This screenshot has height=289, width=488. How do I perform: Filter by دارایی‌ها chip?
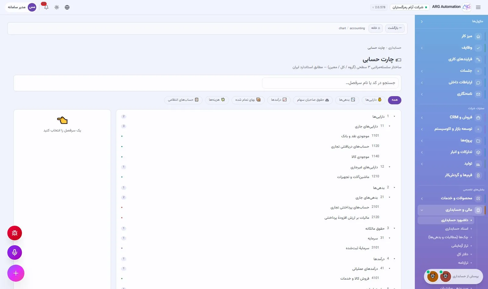(x=374, y=100)
